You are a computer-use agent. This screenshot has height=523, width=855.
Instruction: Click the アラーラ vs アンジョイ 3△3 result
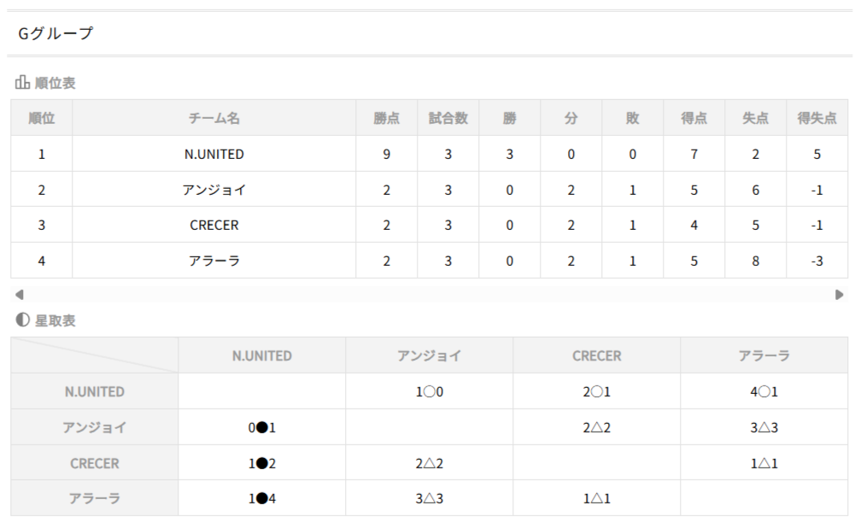click(x=429, y=499)
